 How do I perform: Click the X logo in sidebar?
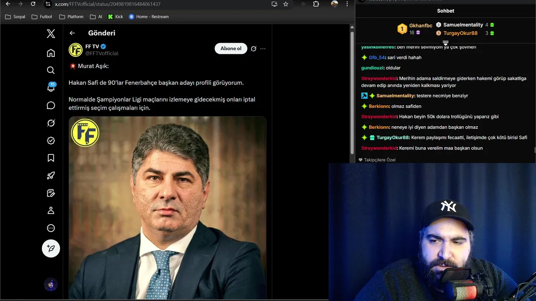[x=51, y=34]
